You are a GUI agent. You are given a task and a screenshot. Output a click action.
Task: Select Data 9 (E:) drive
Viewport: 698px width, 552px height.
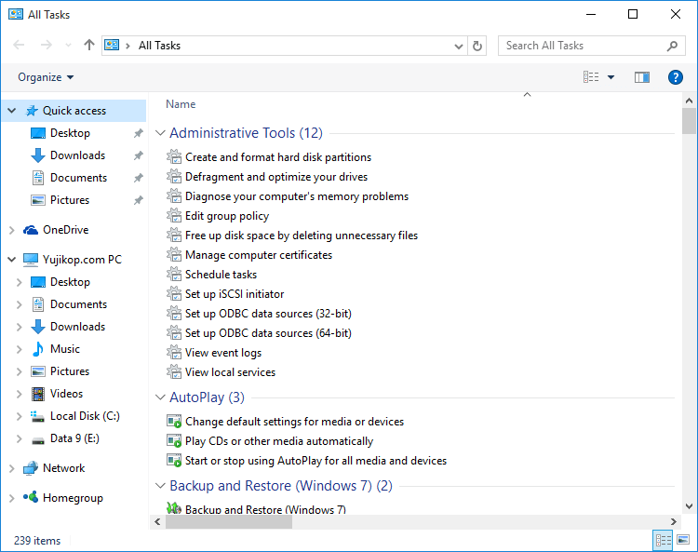pos(74,438)
